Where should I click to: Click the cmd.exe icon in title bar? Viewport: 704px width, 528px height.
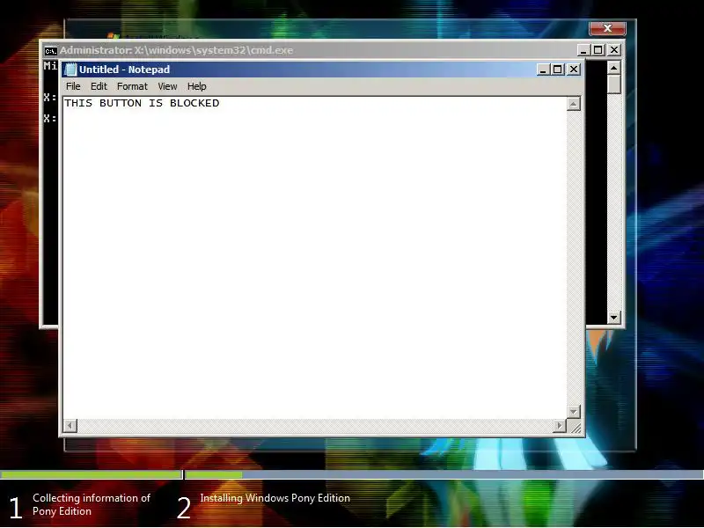click(x=51, y=50)
